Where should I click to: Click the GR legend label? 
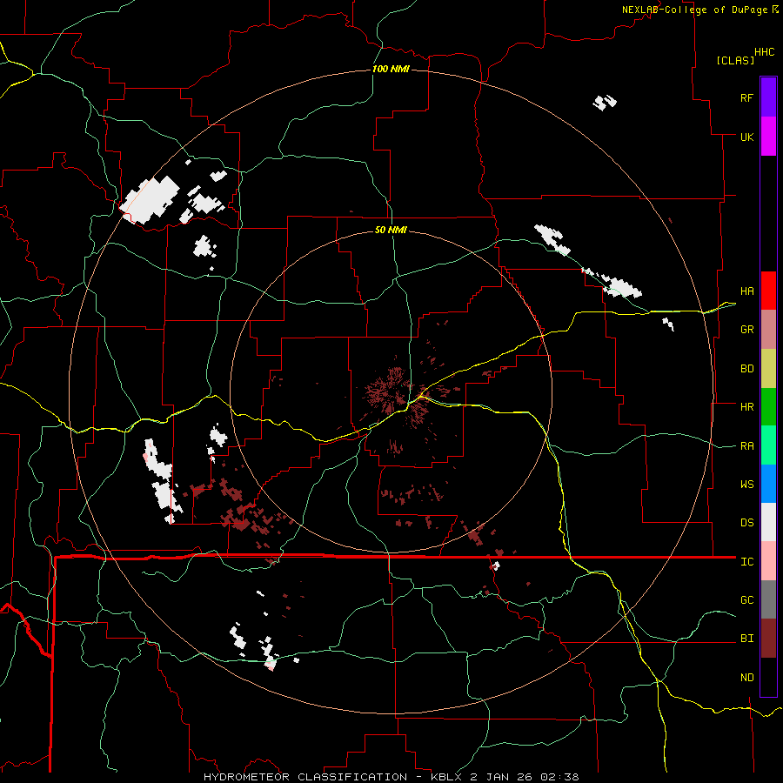pos(747,330)
